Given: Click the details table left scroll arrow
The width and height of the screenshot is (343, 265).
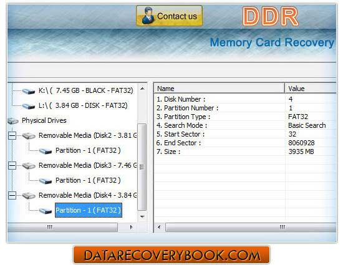Looking at the screenshot, I should click(x=159, y=227).
